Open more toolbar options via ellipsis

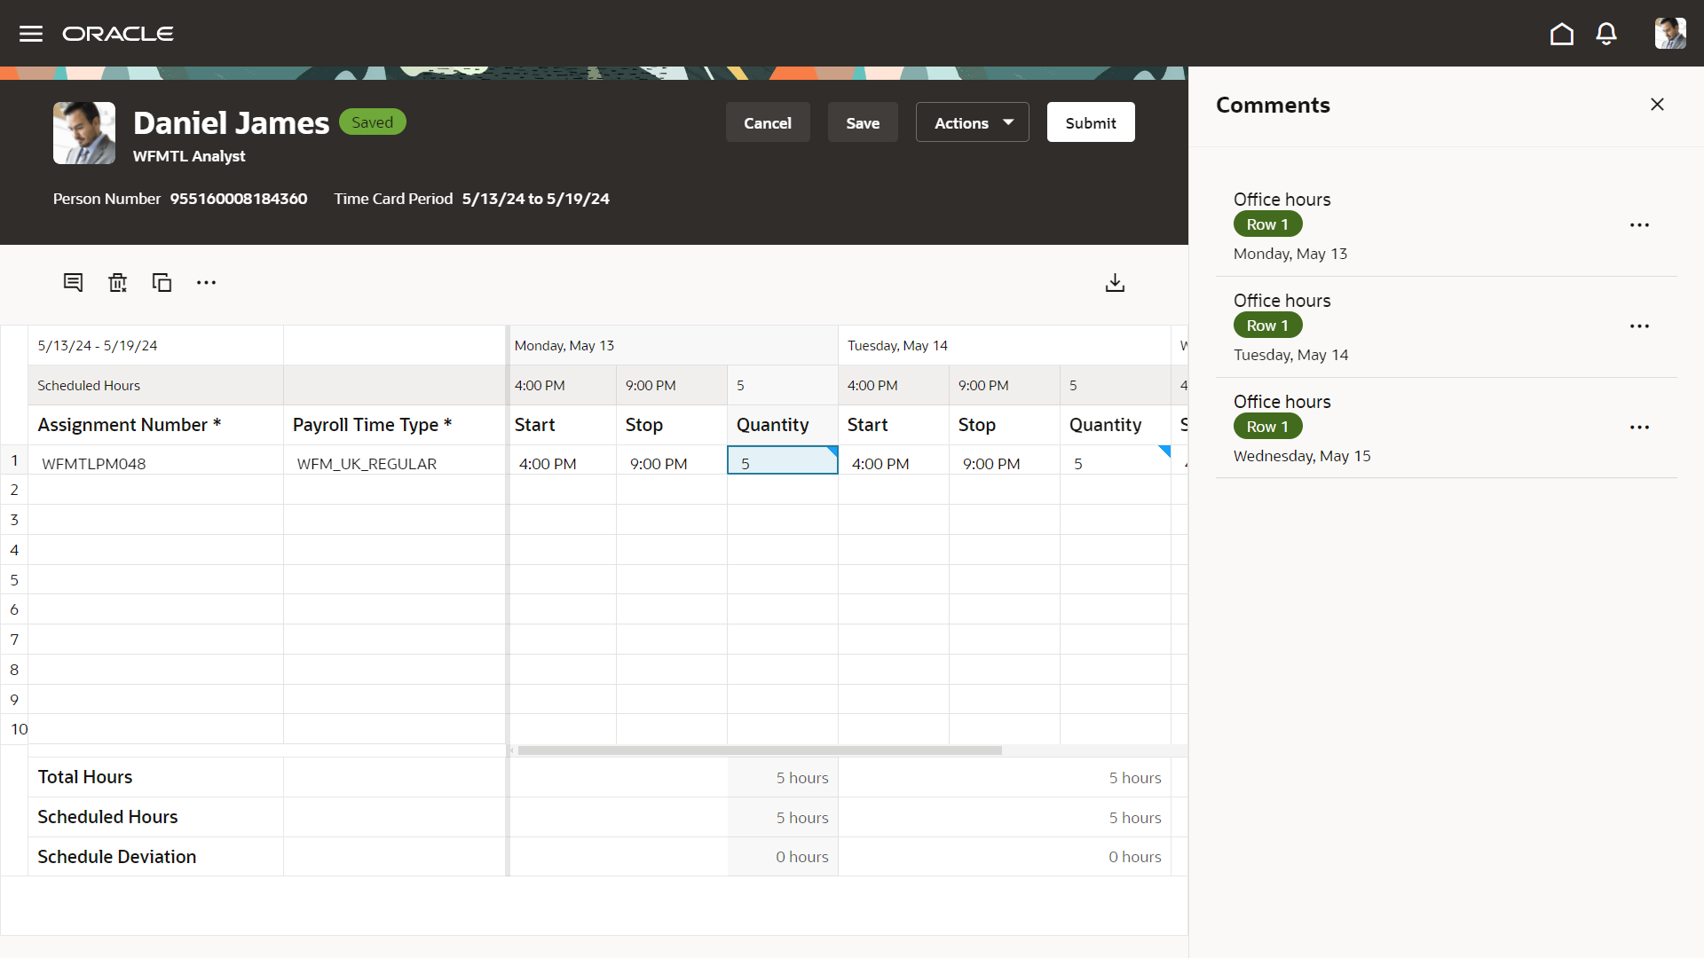(x=206, y=282)
